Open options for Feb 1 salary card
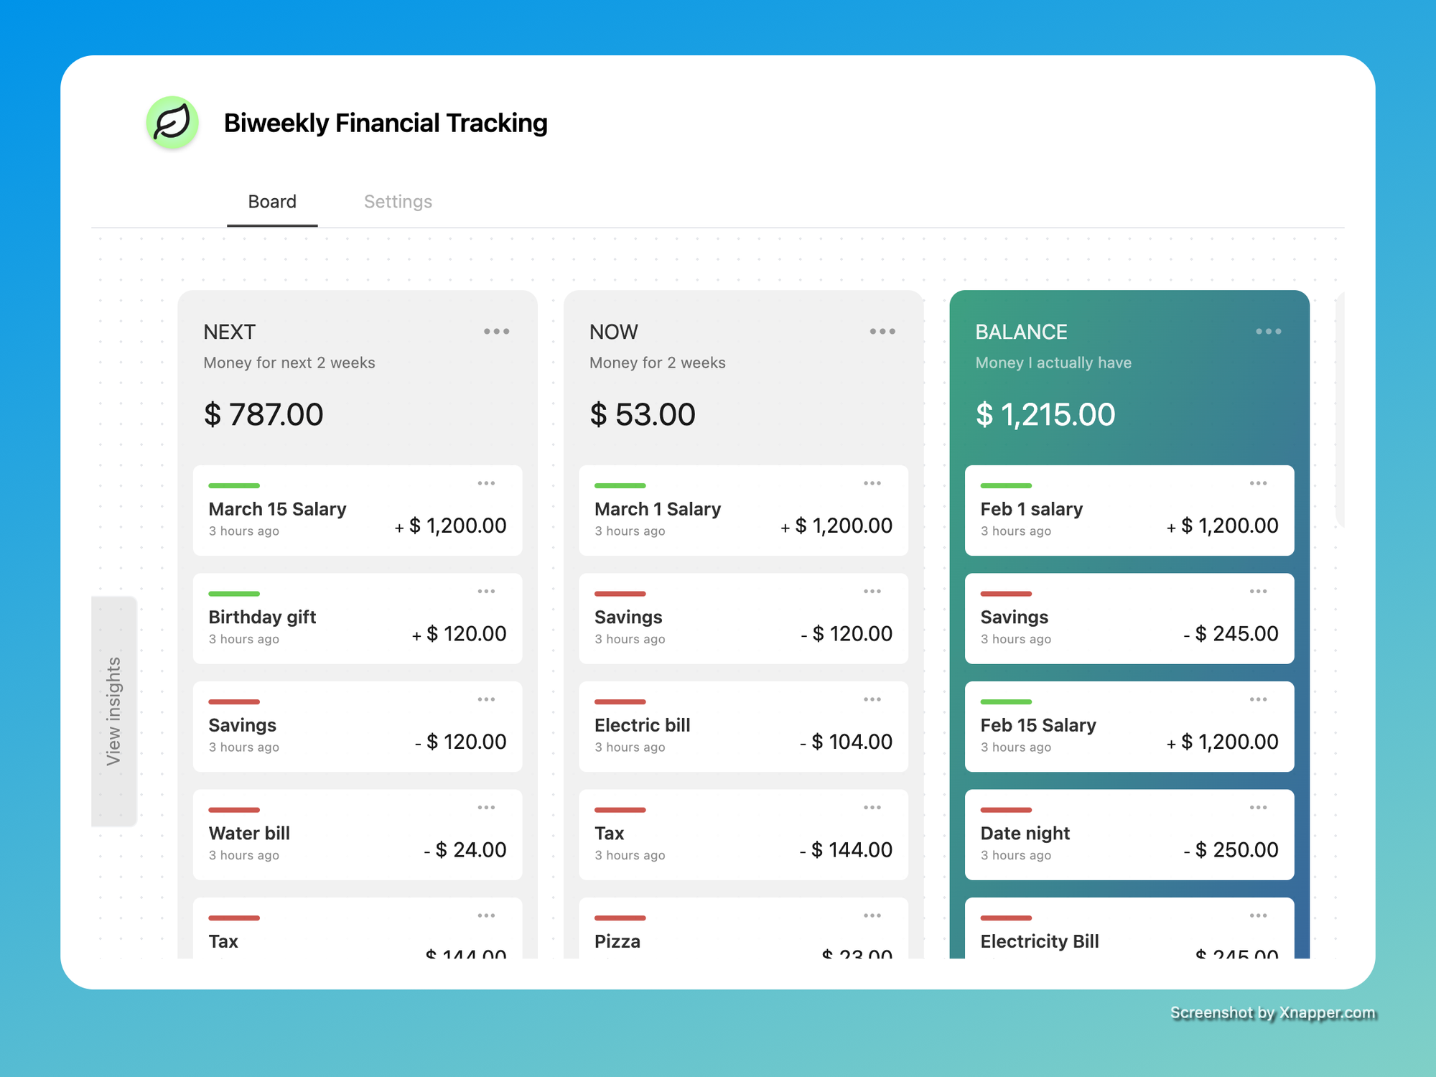 [x=1258, y=483]
